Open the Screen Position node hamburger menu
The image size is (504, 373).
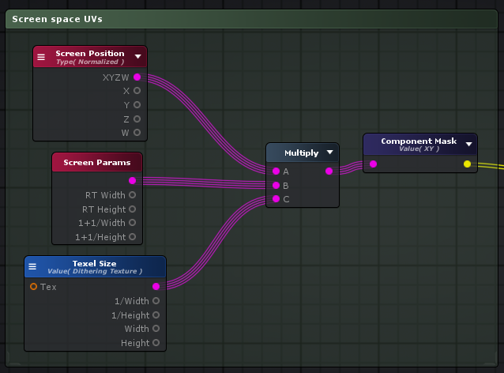(x=41, y=57)
